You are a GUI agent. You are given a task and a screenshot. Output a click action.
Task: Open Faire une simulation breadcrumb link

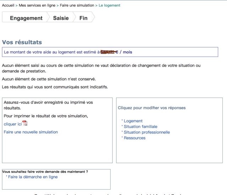(77, 5)
